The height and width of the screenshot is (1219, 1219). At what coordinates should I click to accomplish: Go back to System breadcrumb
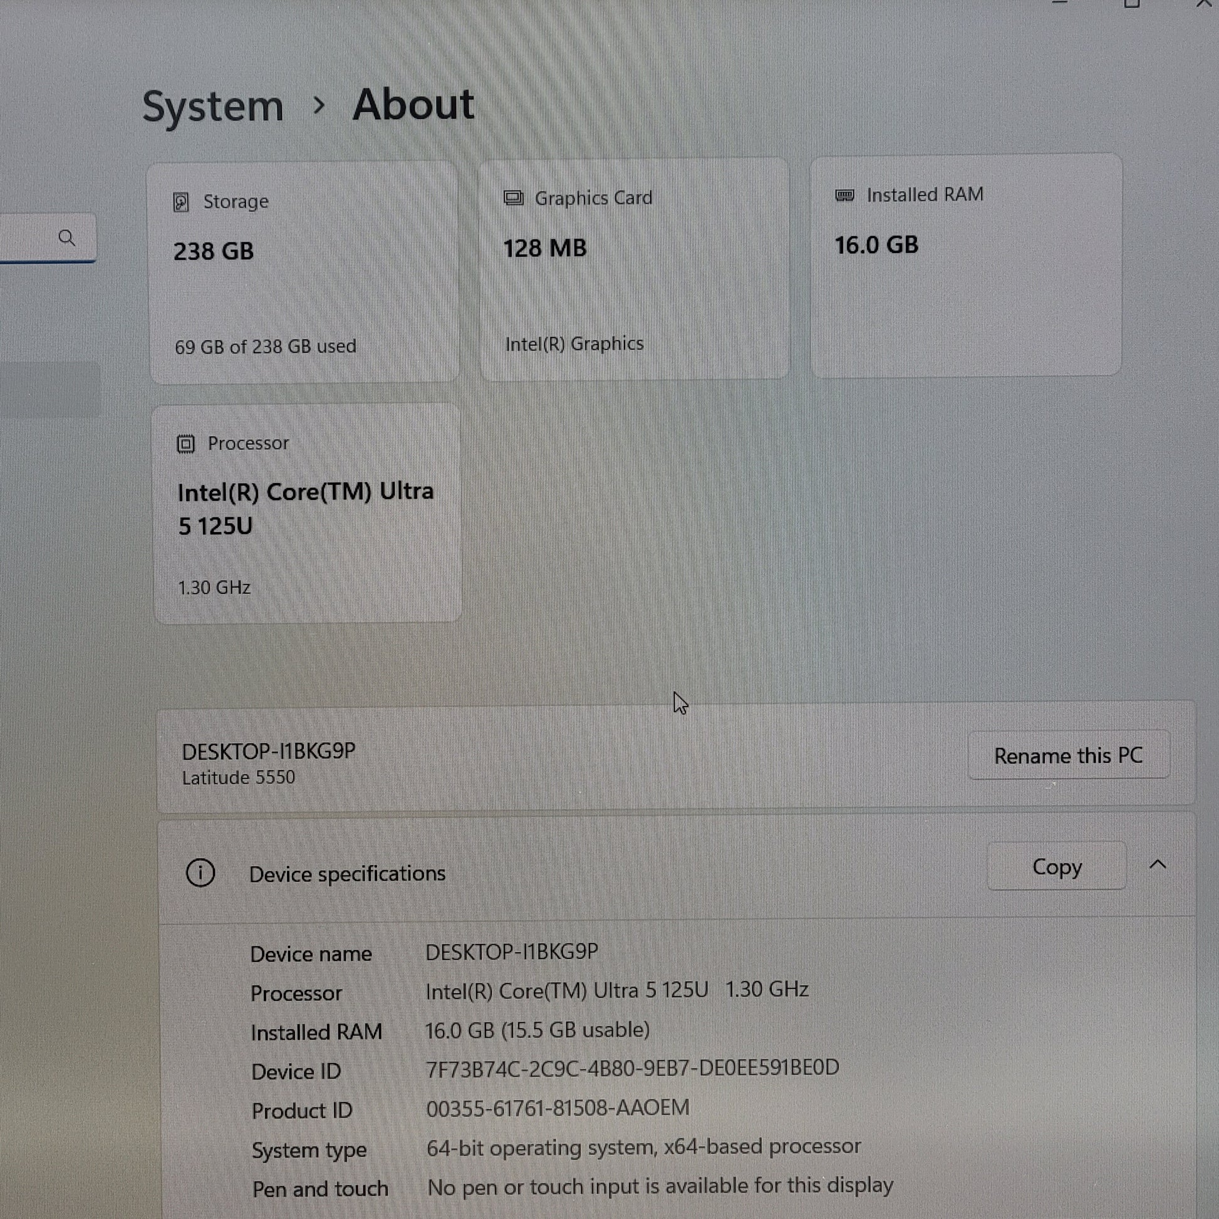click(x=212, y=106)
